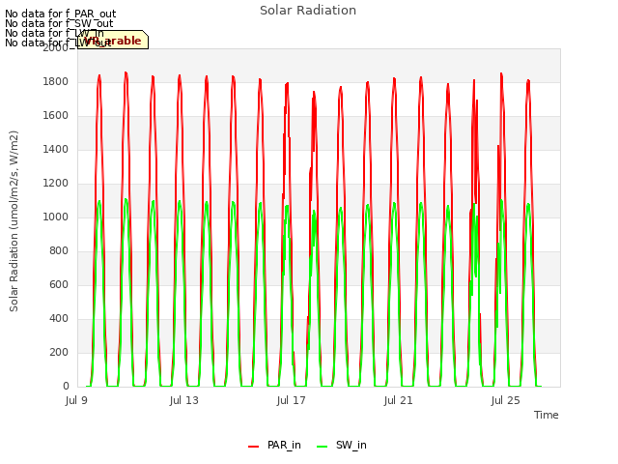
Task: Click the 400 y-axis tick label
Action: coord(59,318)
